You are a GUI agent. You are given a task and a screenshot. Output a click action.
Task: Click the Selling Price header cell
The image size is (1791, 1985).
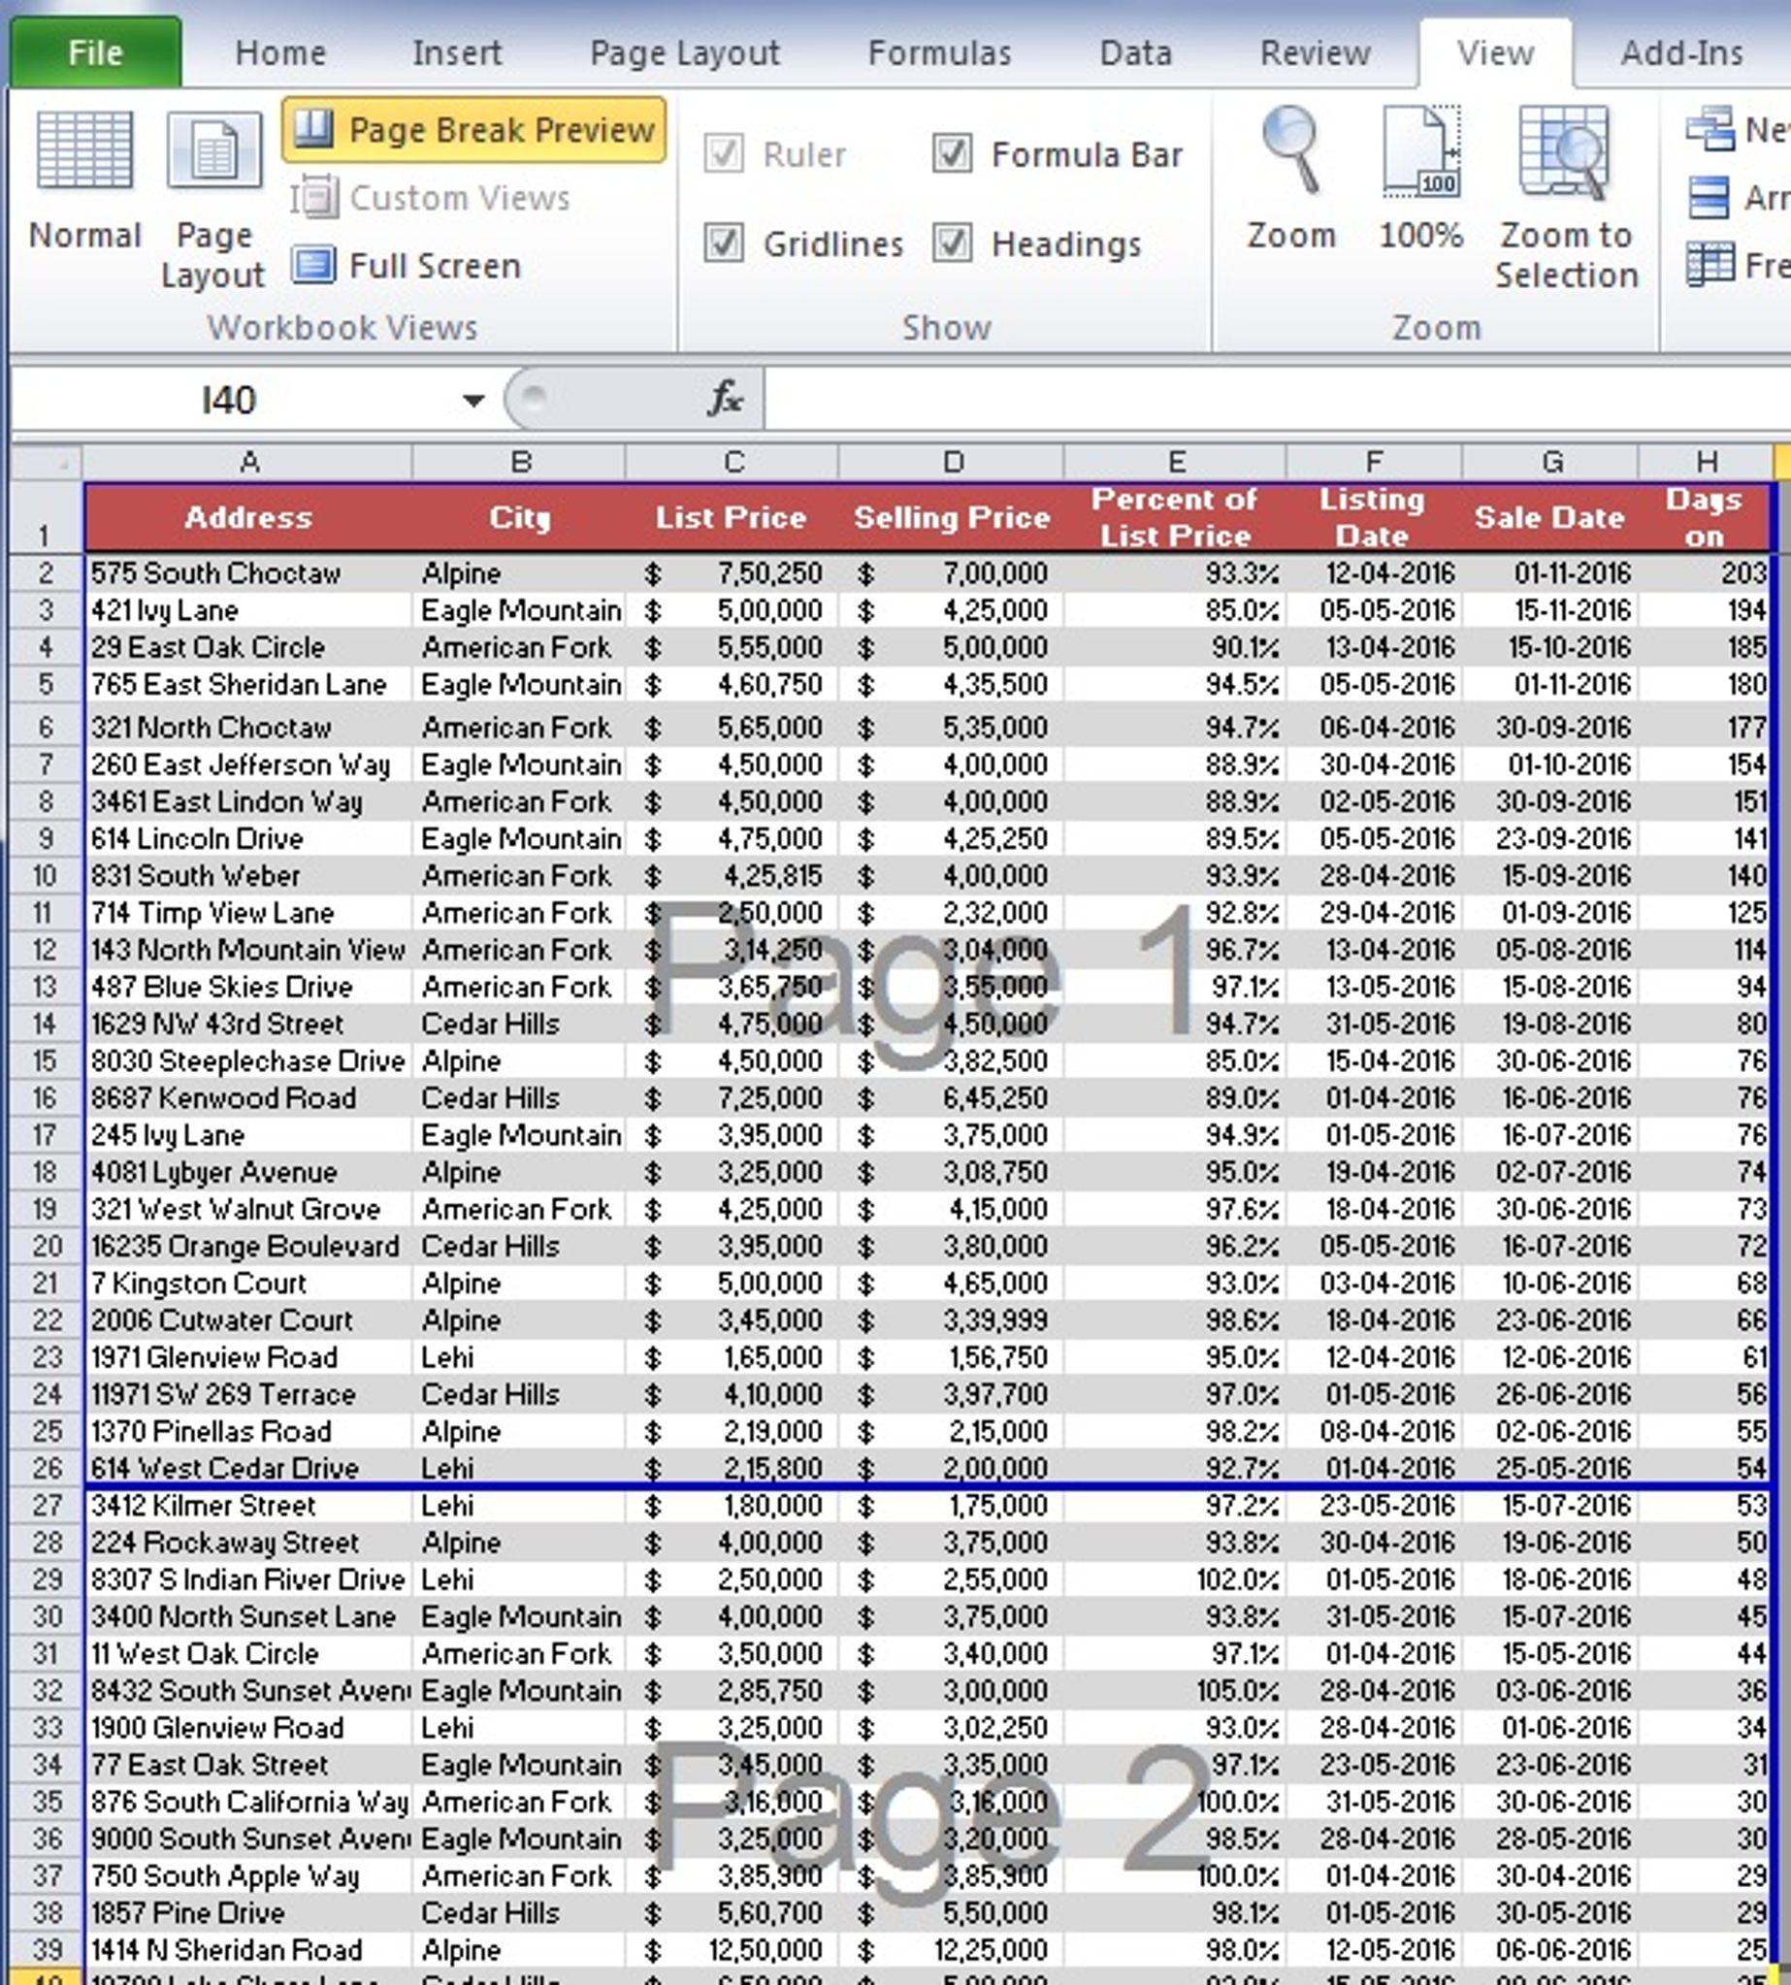[952, 517]
